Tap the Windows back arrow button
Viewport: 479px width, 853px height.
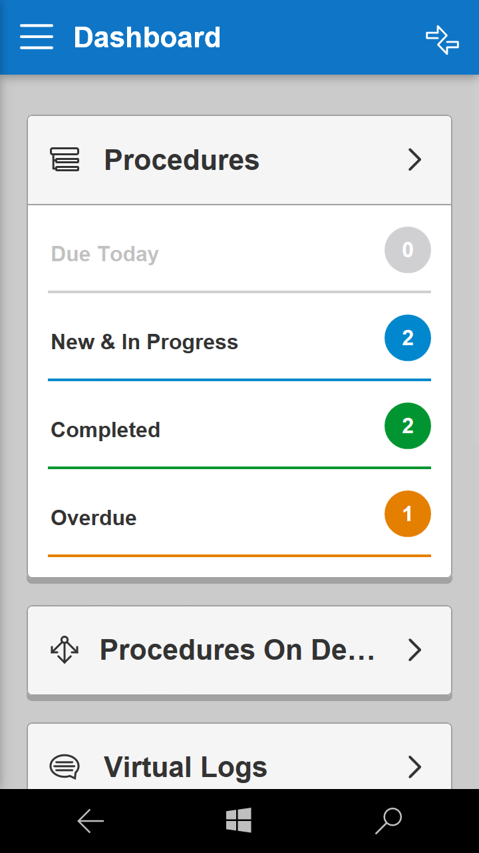(x=90, y=821)
